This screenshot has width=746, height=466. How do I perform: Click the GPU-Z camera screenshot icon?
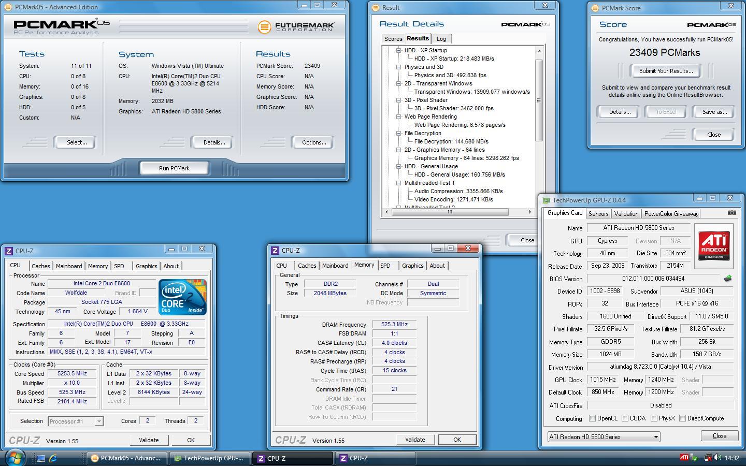coord(731,213)
